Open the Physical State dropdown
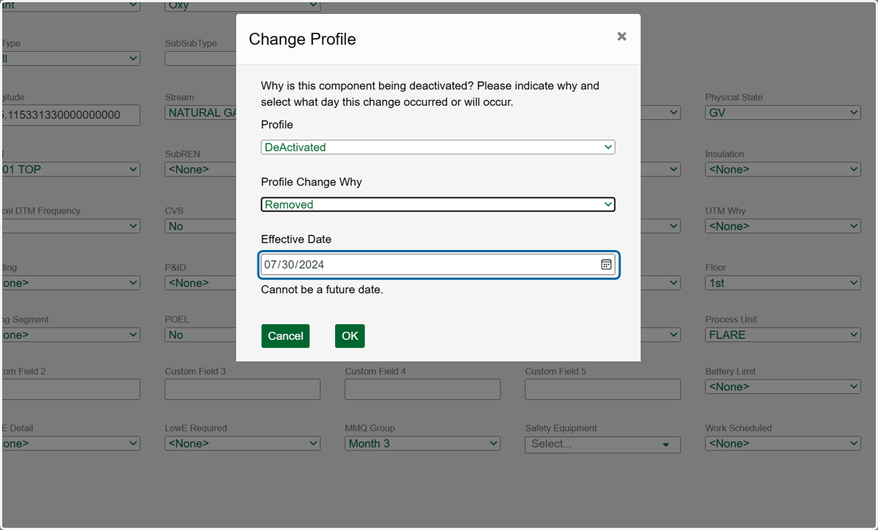This screenshot has width=878, height=530. (x=783, y=113)
